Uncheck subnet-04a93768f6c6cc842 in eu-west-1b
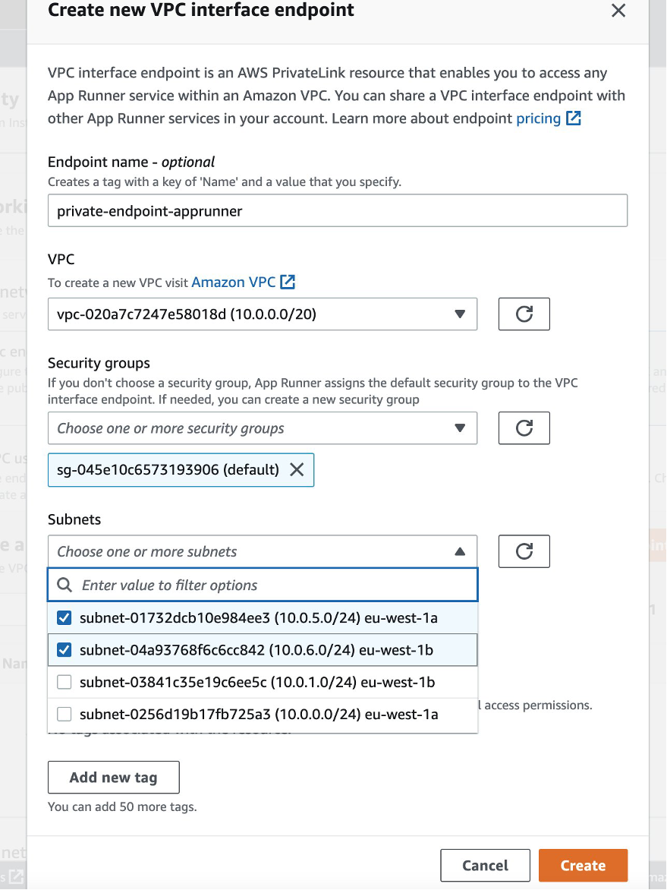The width and height of the screenshot is (667, 890). point(64,649)
